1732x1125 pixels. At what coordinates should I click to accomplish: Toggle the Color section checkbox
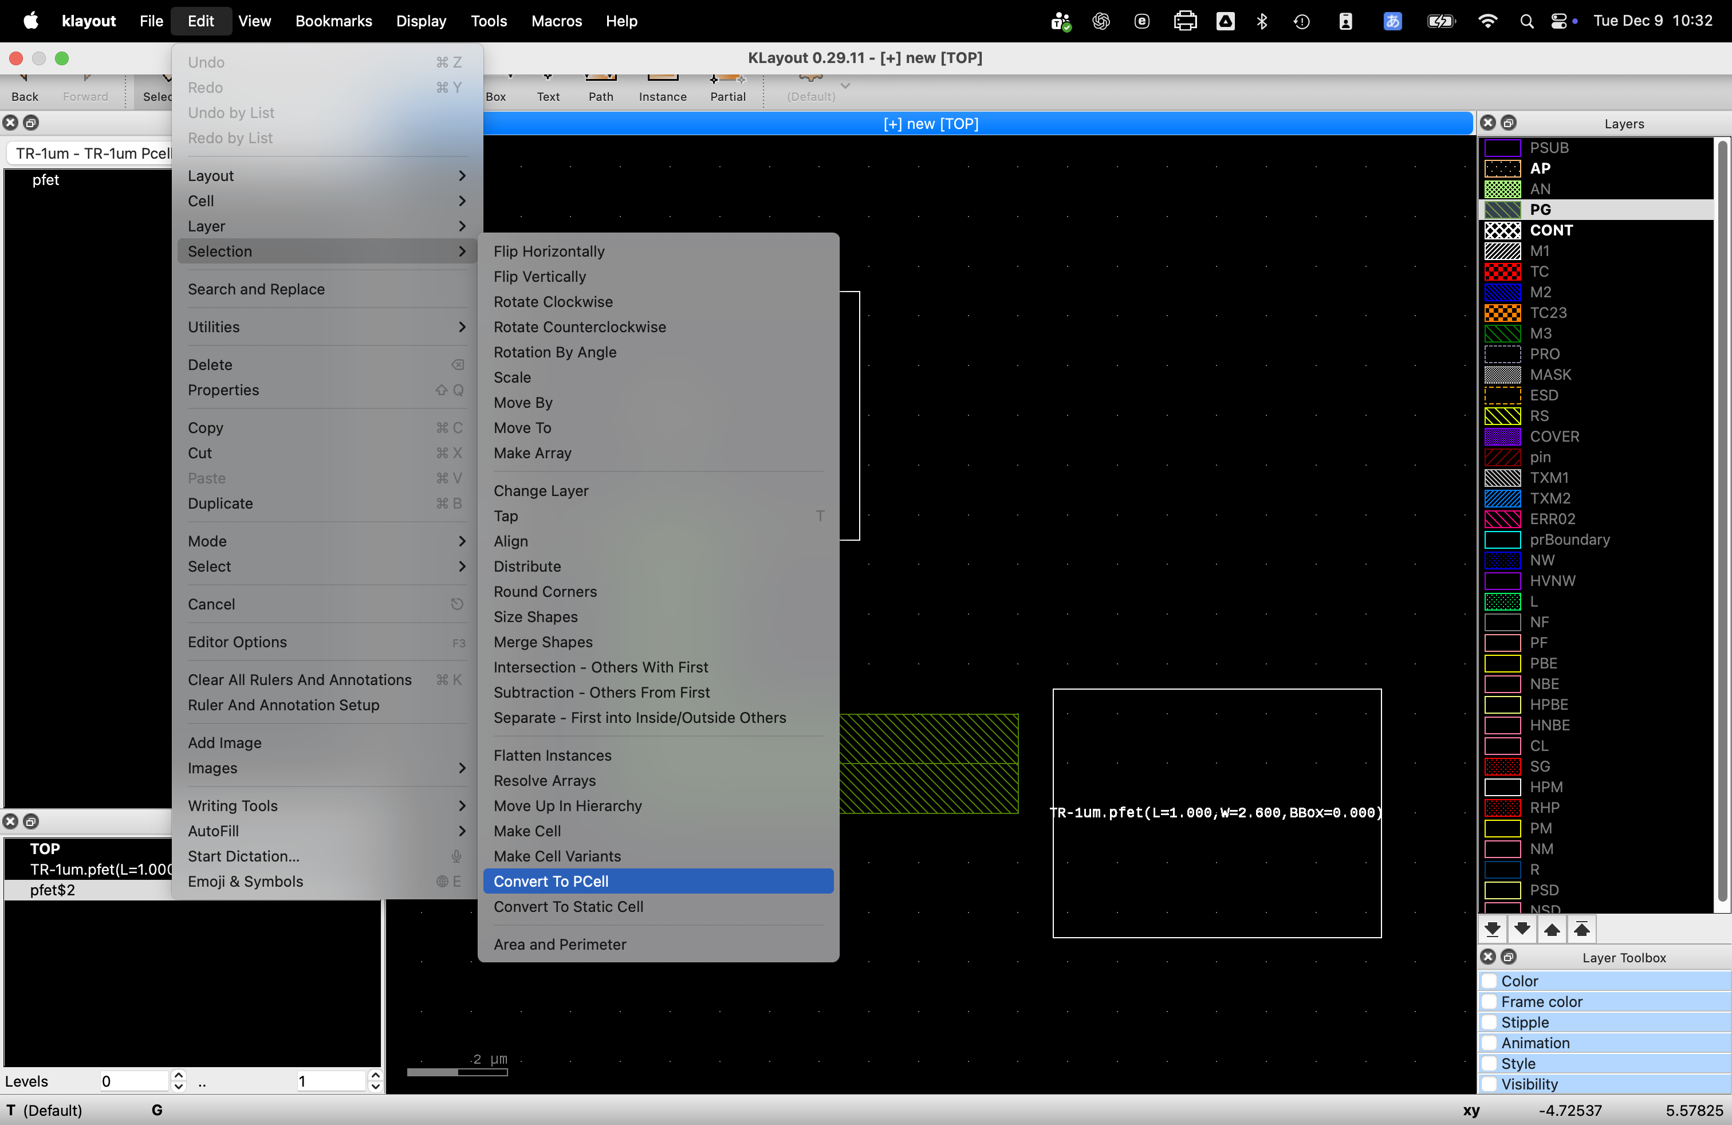click(x=1490, y=981)
